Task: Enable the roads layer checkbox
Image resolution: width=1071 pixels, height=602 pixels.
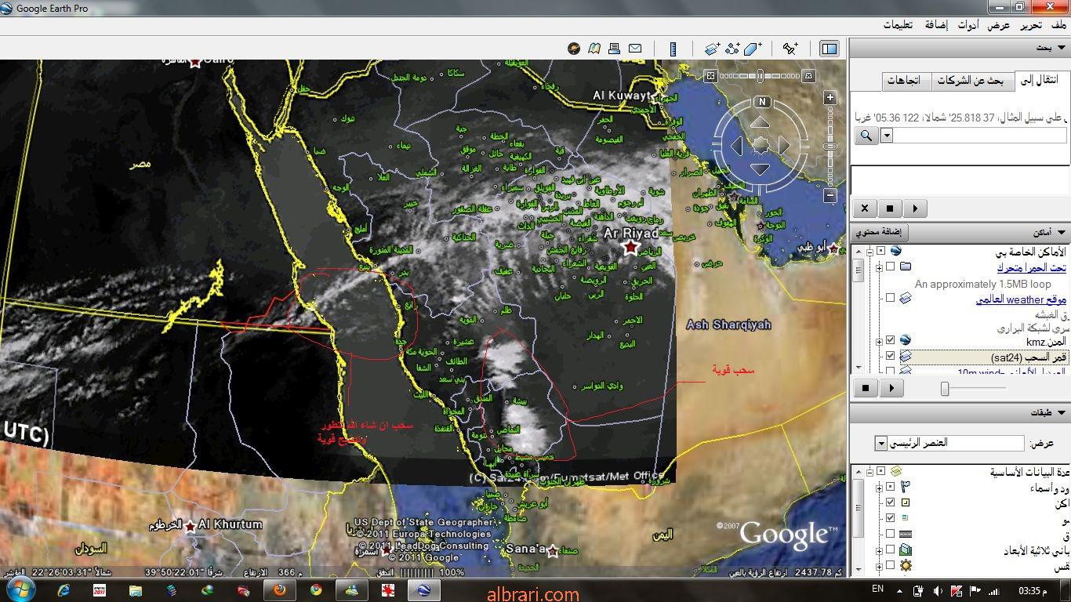Action: pyautogui.click(x=890, y=534)
